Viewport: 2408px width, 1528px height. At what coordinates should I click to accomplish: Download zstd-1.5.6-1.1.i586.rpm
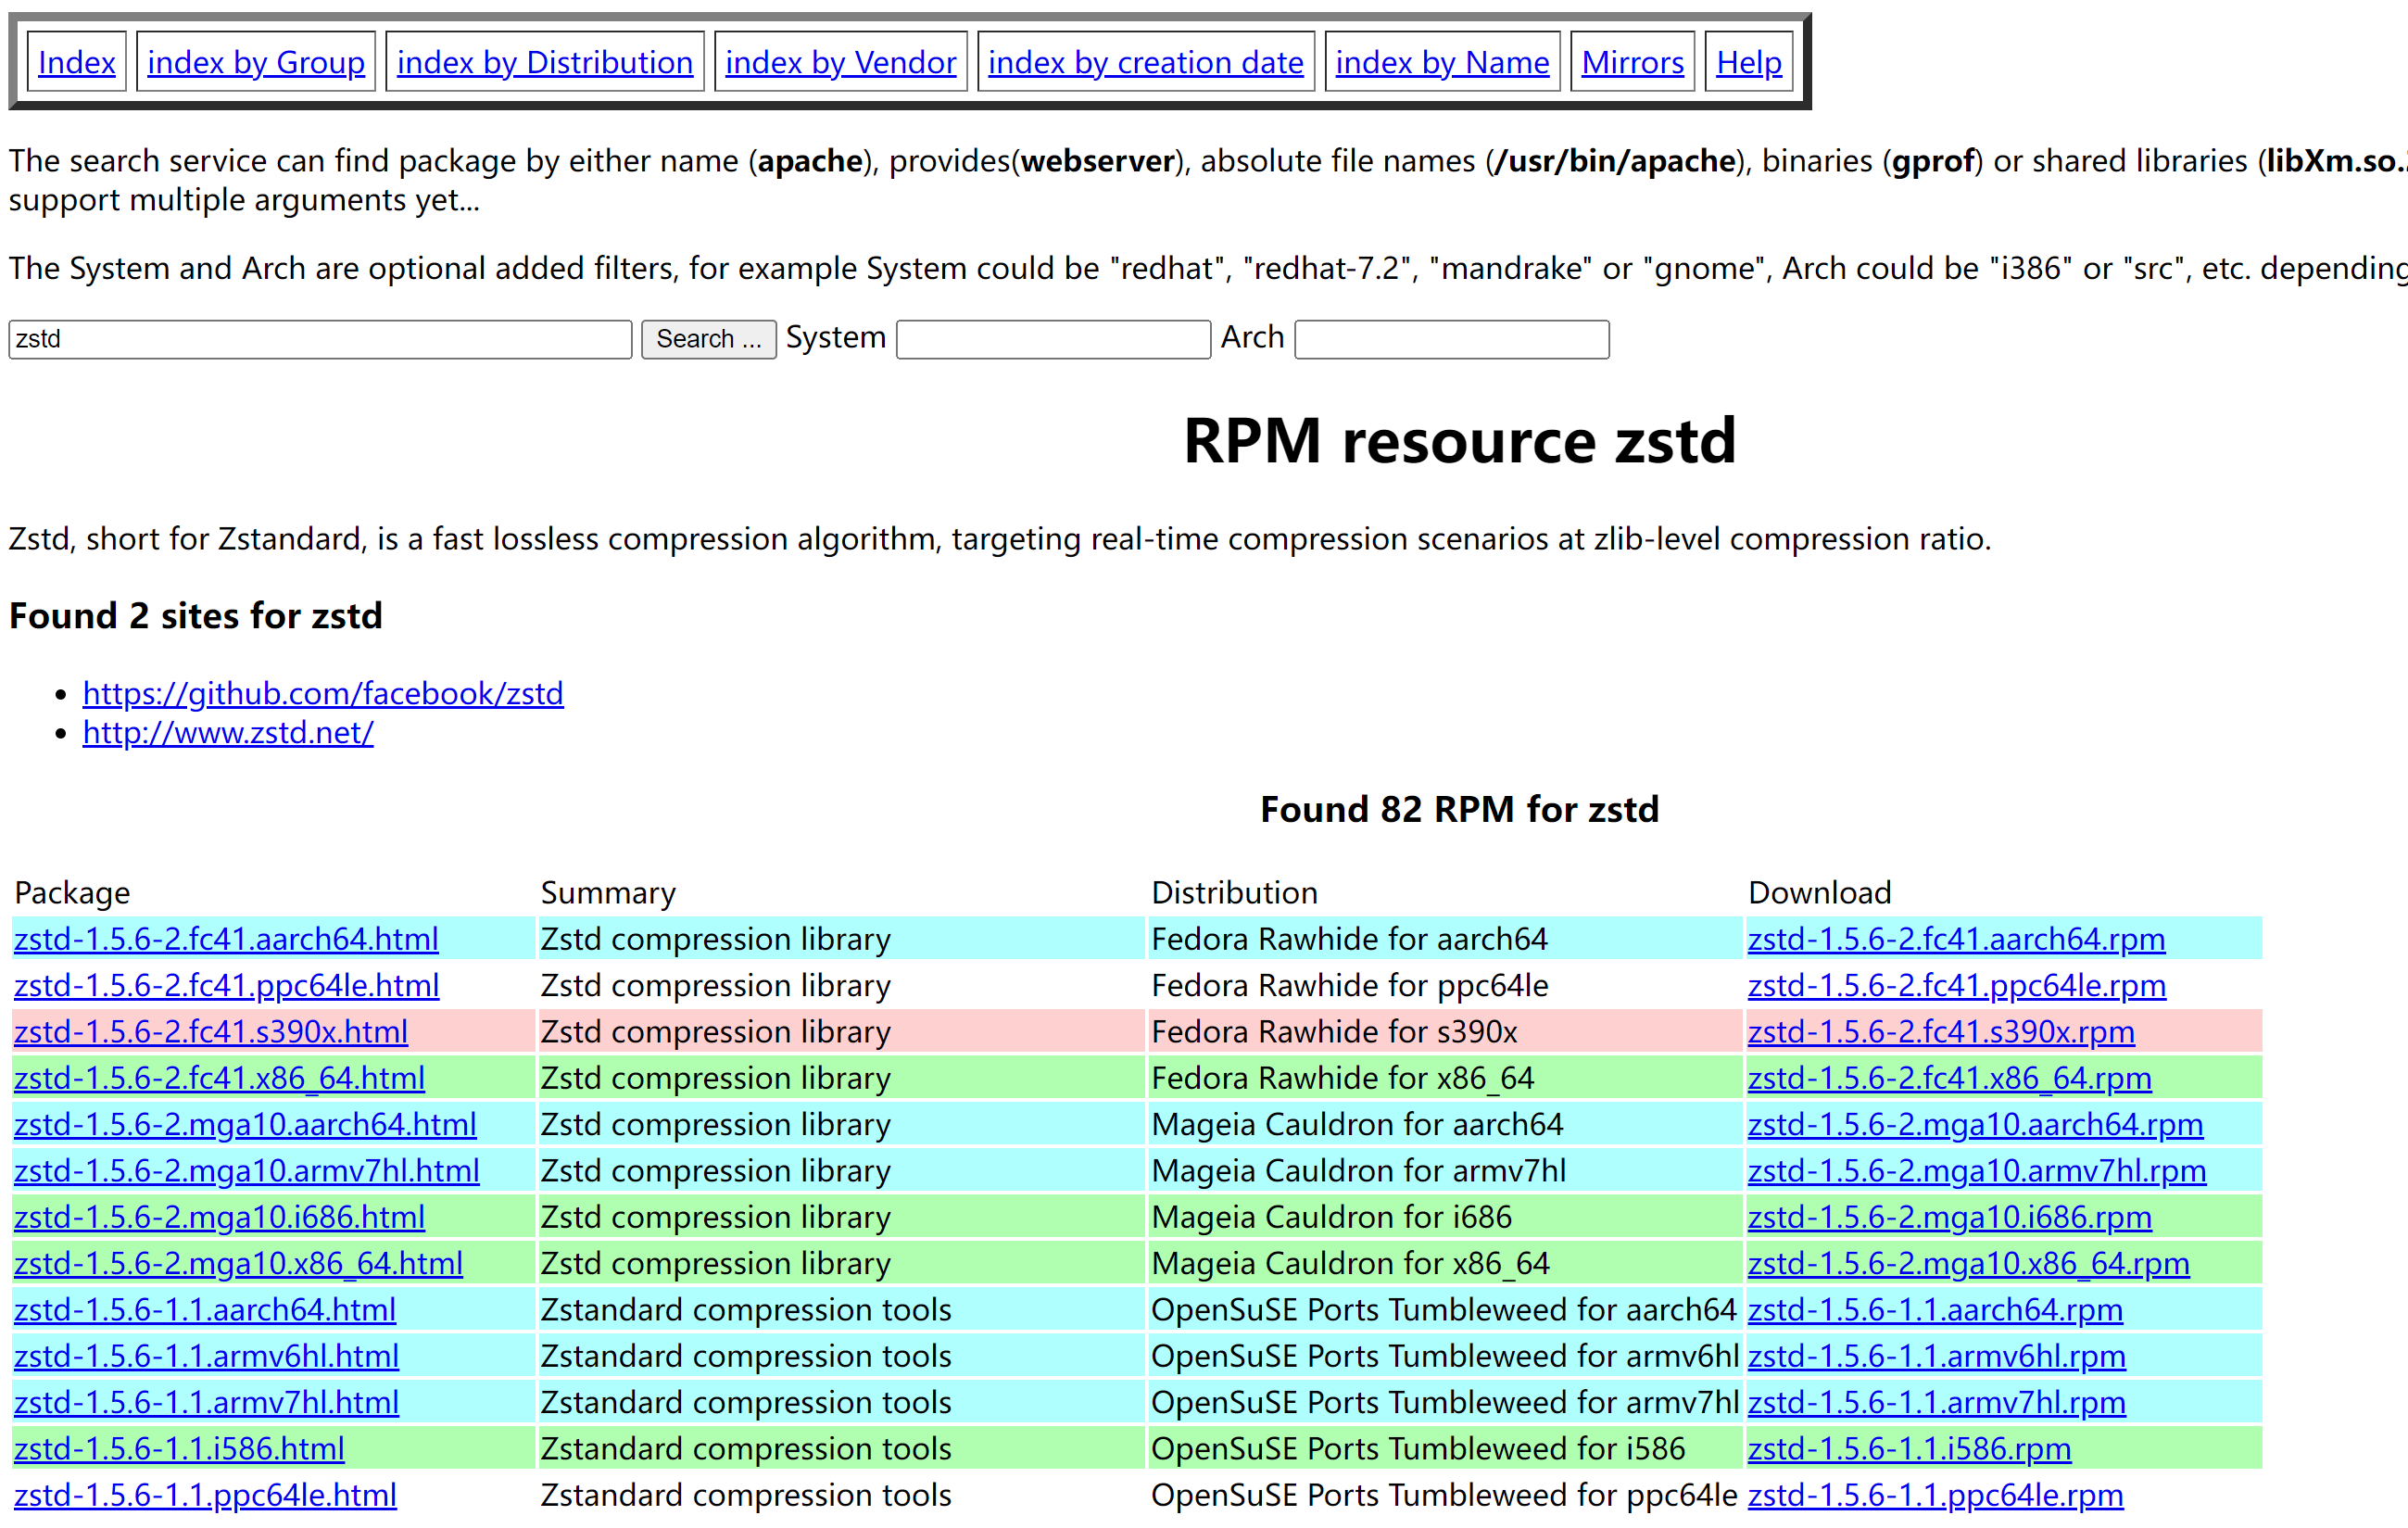pyautogui.click(x=1910, y=1448)
